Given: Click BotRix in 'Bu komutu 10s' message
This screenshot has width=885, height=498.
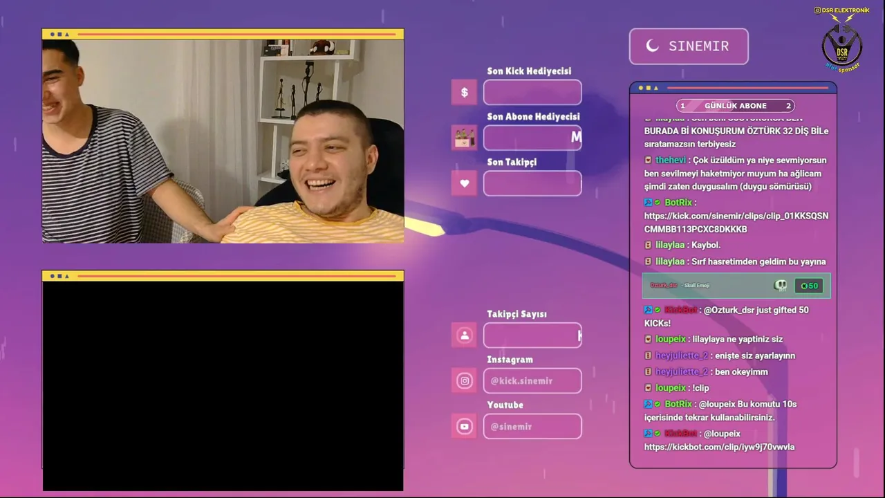Looking at the screenshot, I should click(x=678, y=404).
